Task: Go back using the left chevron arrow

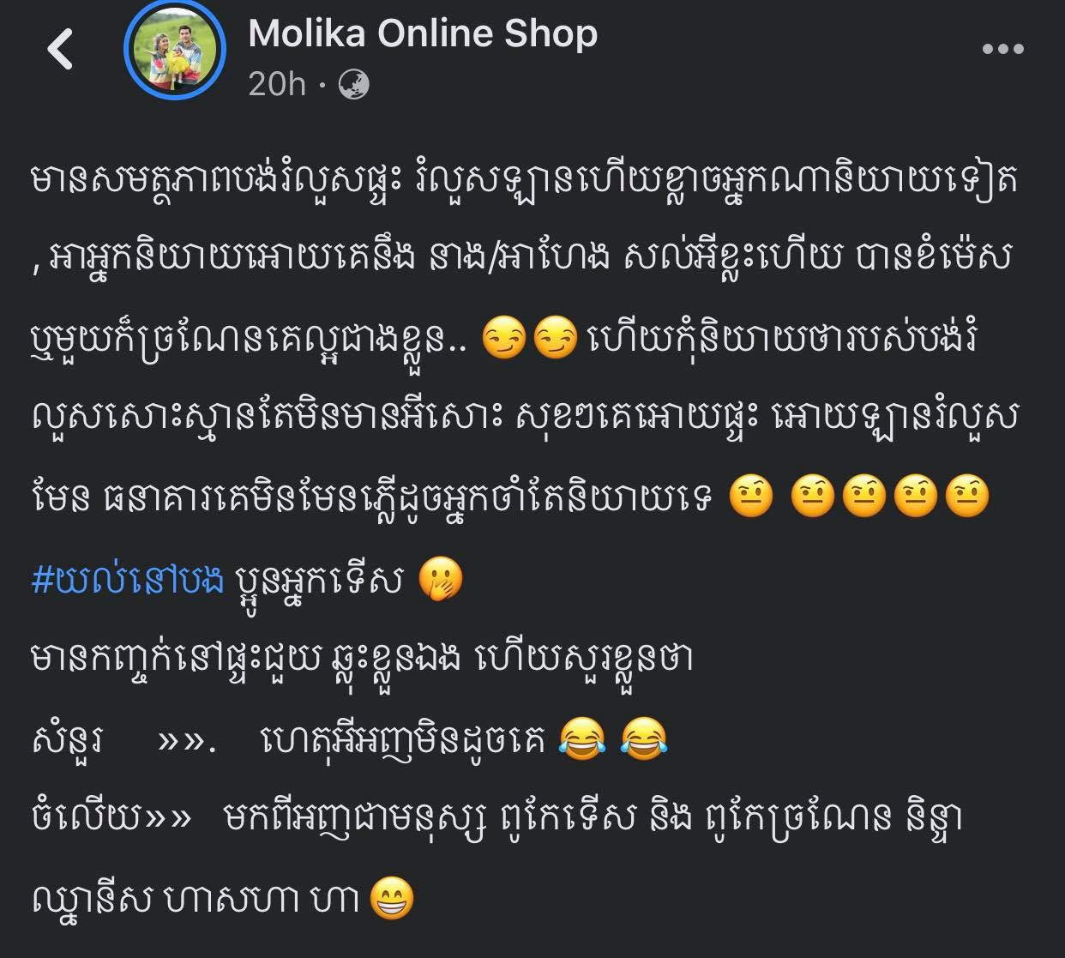Action: click(60, 48)
